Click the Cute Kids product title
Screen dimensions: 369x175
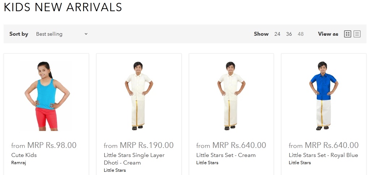(x=24, y=155)
